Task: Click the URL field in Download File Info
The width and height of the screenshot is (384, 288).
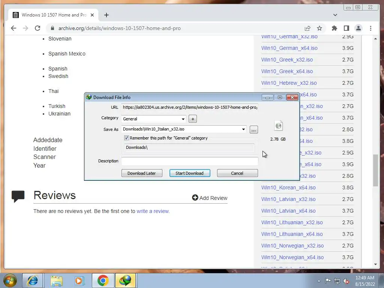Action: coord(190,107)
